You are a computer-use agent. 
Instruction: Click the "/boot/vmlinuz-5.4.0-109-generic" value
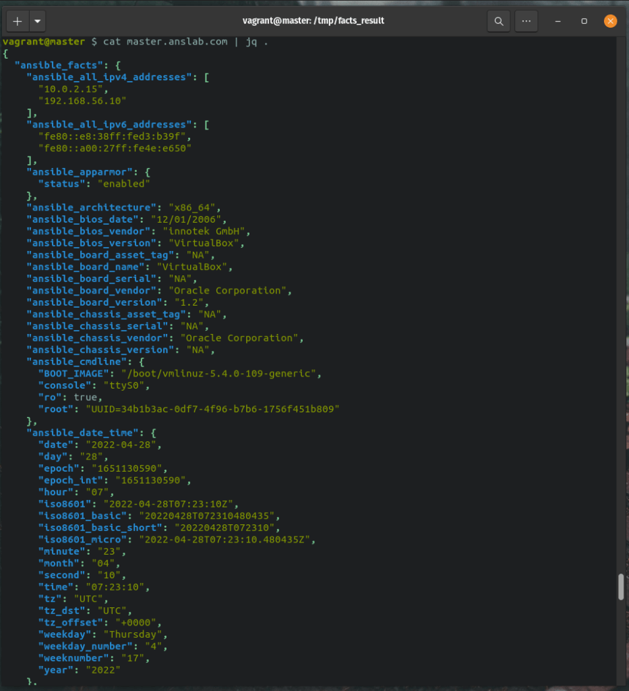tap(218, 374)
